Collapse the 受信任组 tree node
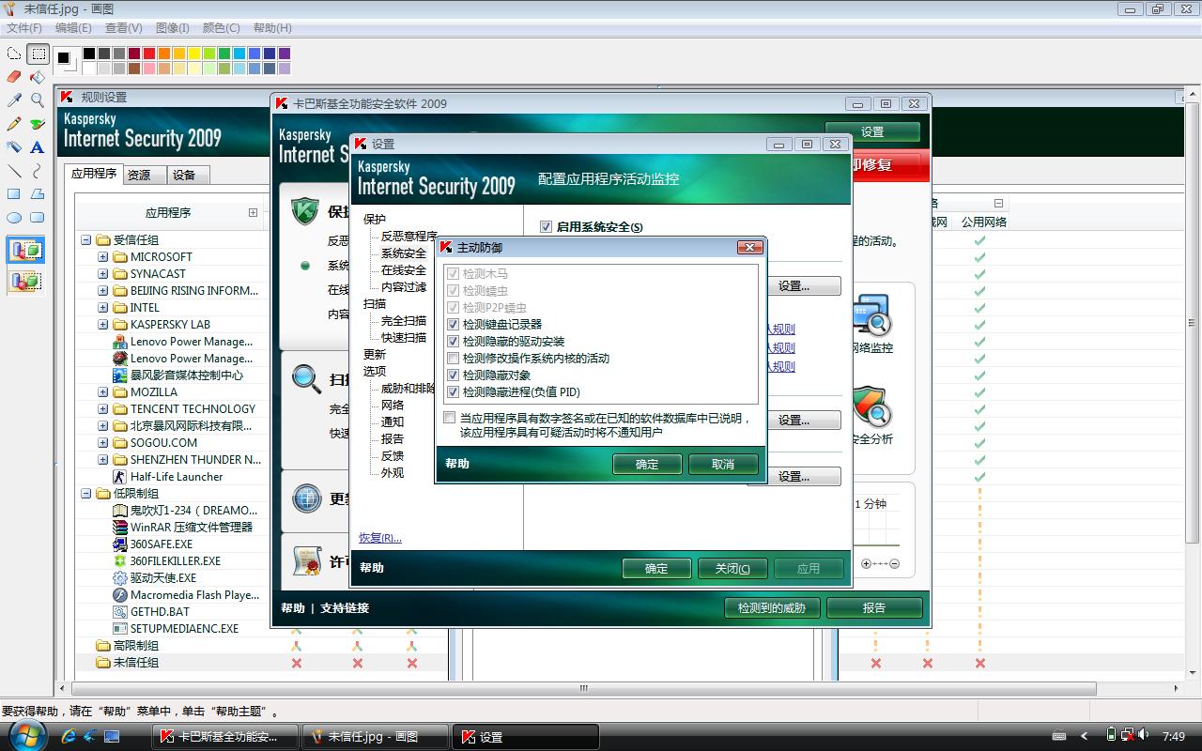1202x751 pixels. [x=86, y=240]
